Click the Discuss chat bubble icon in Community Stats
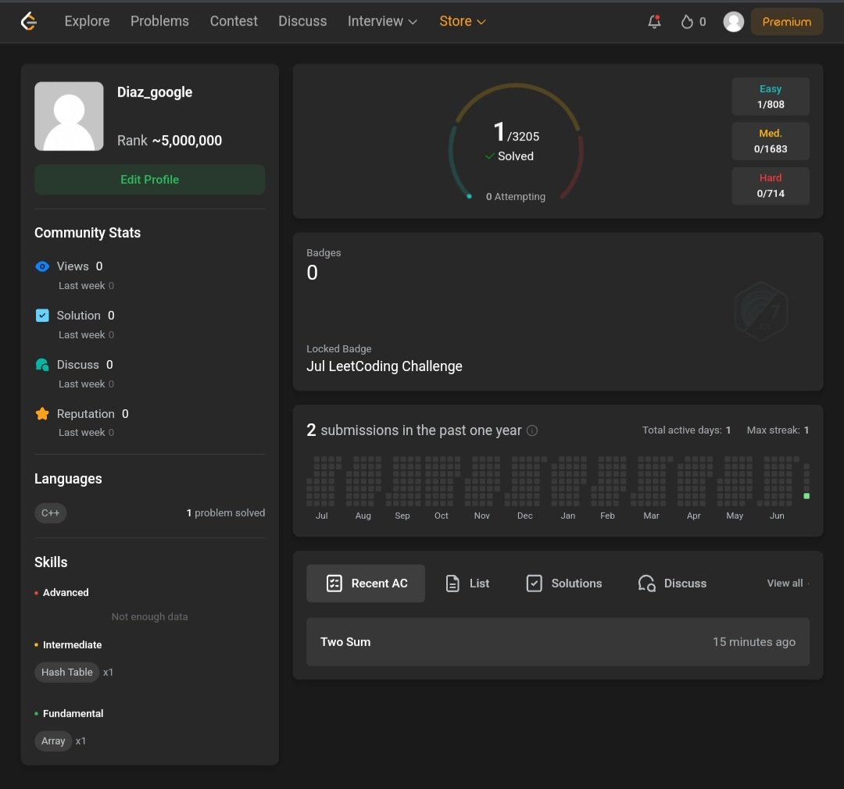The width and height of the screenshot is (844, 789). click(42, 365)
